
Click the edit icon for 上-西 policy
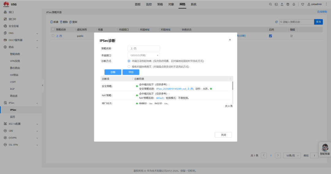point(291,36)
